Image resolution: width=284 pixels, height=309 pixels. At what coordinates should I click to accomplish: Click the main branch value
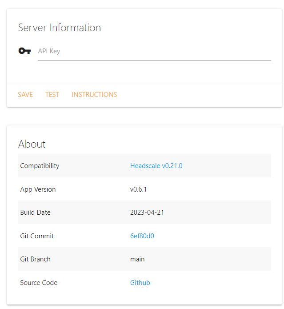pyautogui.click(x=137, y=259)
